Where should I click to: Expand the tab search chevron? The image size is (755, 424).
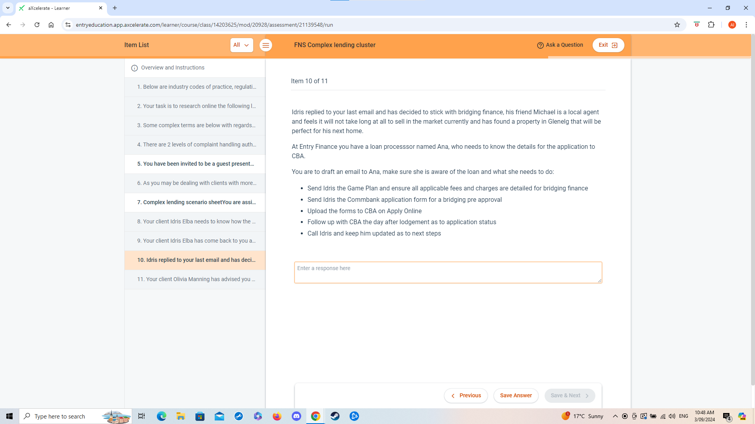(7, 8)
